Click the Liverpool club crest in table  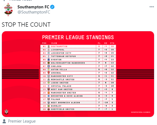[x=49, y=50]
